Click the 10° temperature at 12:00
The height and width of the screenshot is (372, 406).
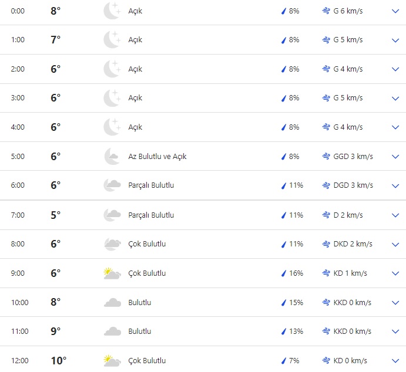(59, 360)
